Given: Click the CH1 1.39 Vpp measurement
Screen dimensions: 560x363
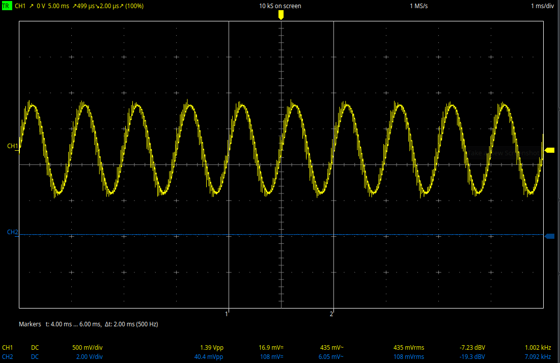Looking at the screenshot, I should pyautogui.click(x=212, y=348).
